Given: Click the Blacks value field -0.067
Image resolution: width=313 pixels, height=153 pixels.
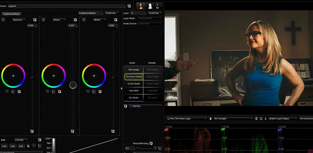Looking at the screenshot, I should click(72, 25).
